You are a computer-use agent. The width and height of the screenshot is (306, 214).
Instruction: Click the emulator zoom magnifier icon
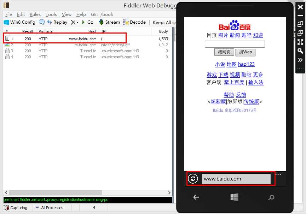point(300,51)
